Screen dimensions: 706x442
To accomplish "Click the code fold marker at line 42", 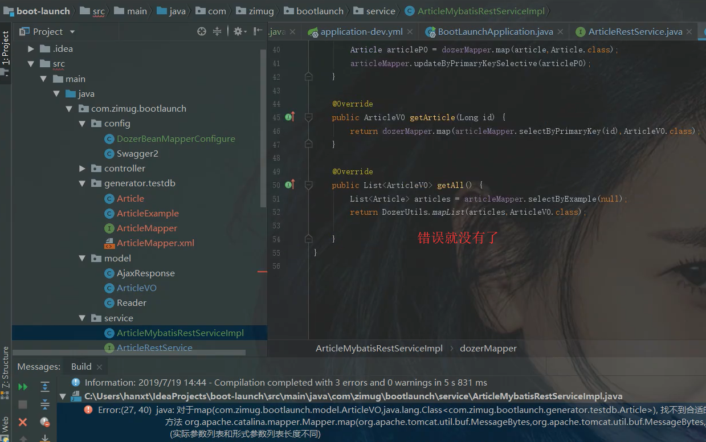I will tap(308, 76).
